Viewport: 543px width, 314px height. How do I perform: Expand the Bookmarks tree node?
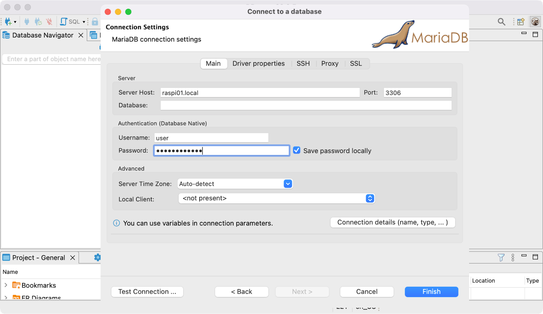(x=6, y=285)
